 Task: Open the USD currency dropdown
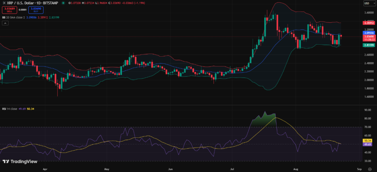pyautogui.click(x=370, y=3)
